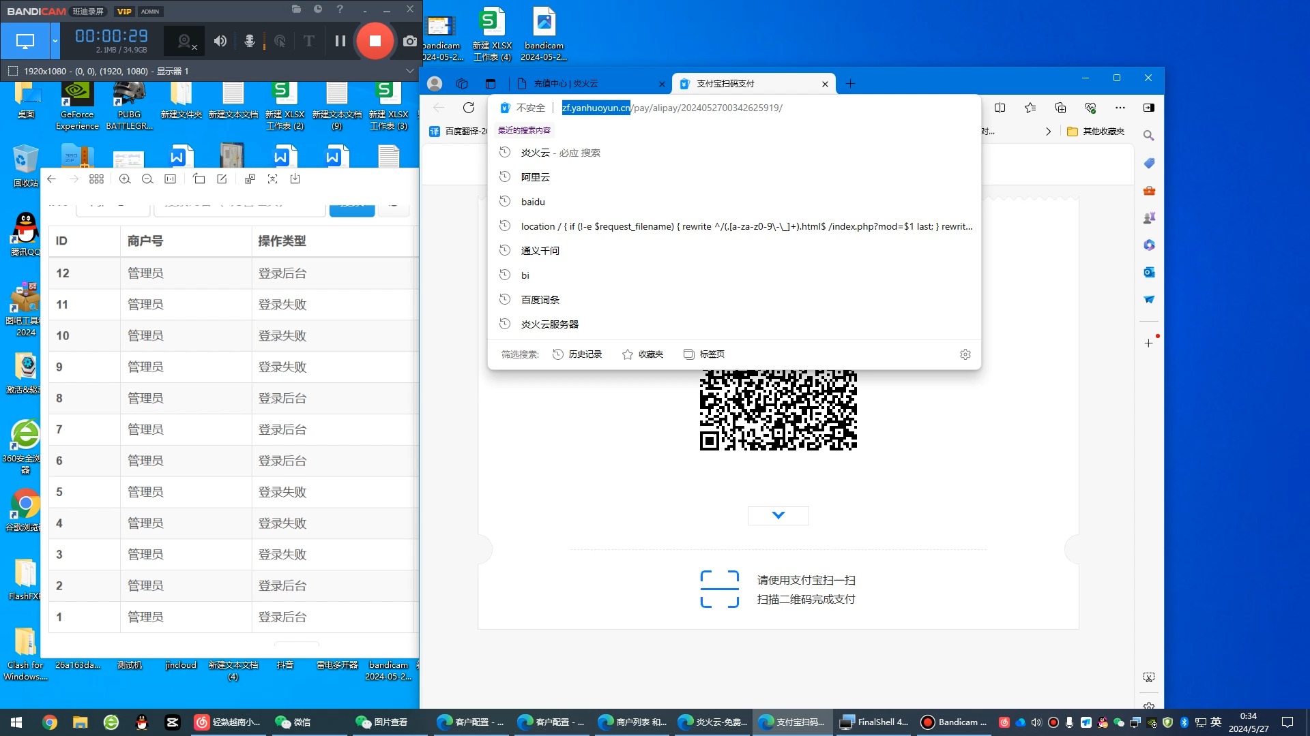Click the 不安全 site security indicator

point(523,108)
